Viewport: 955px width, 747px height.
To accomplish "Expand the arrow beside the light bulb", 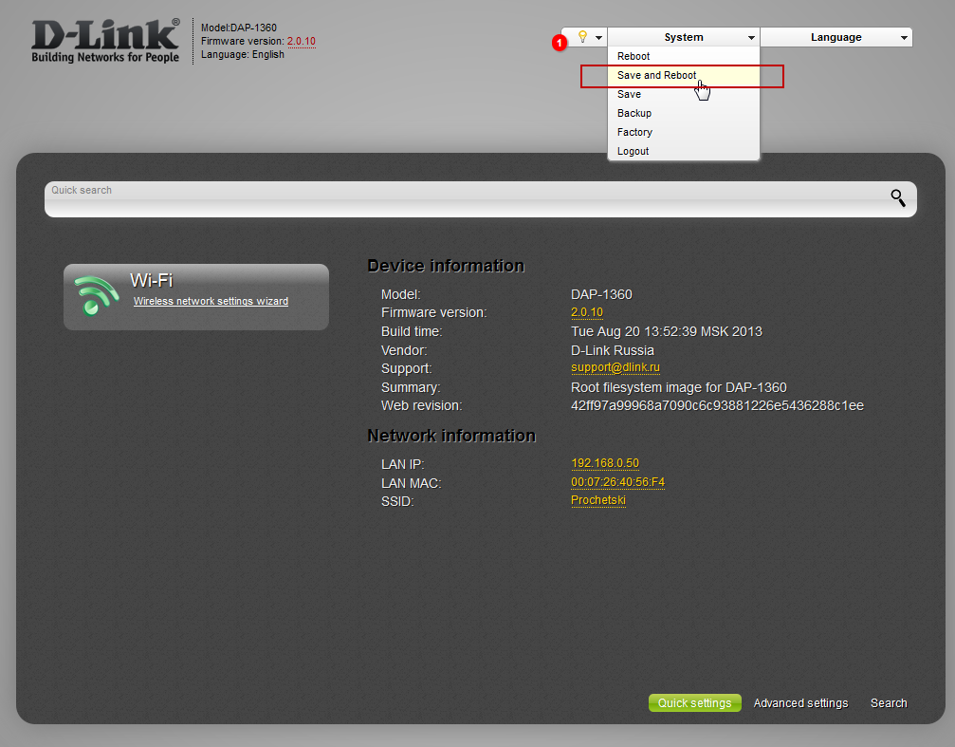I will [x=598, y=38].
